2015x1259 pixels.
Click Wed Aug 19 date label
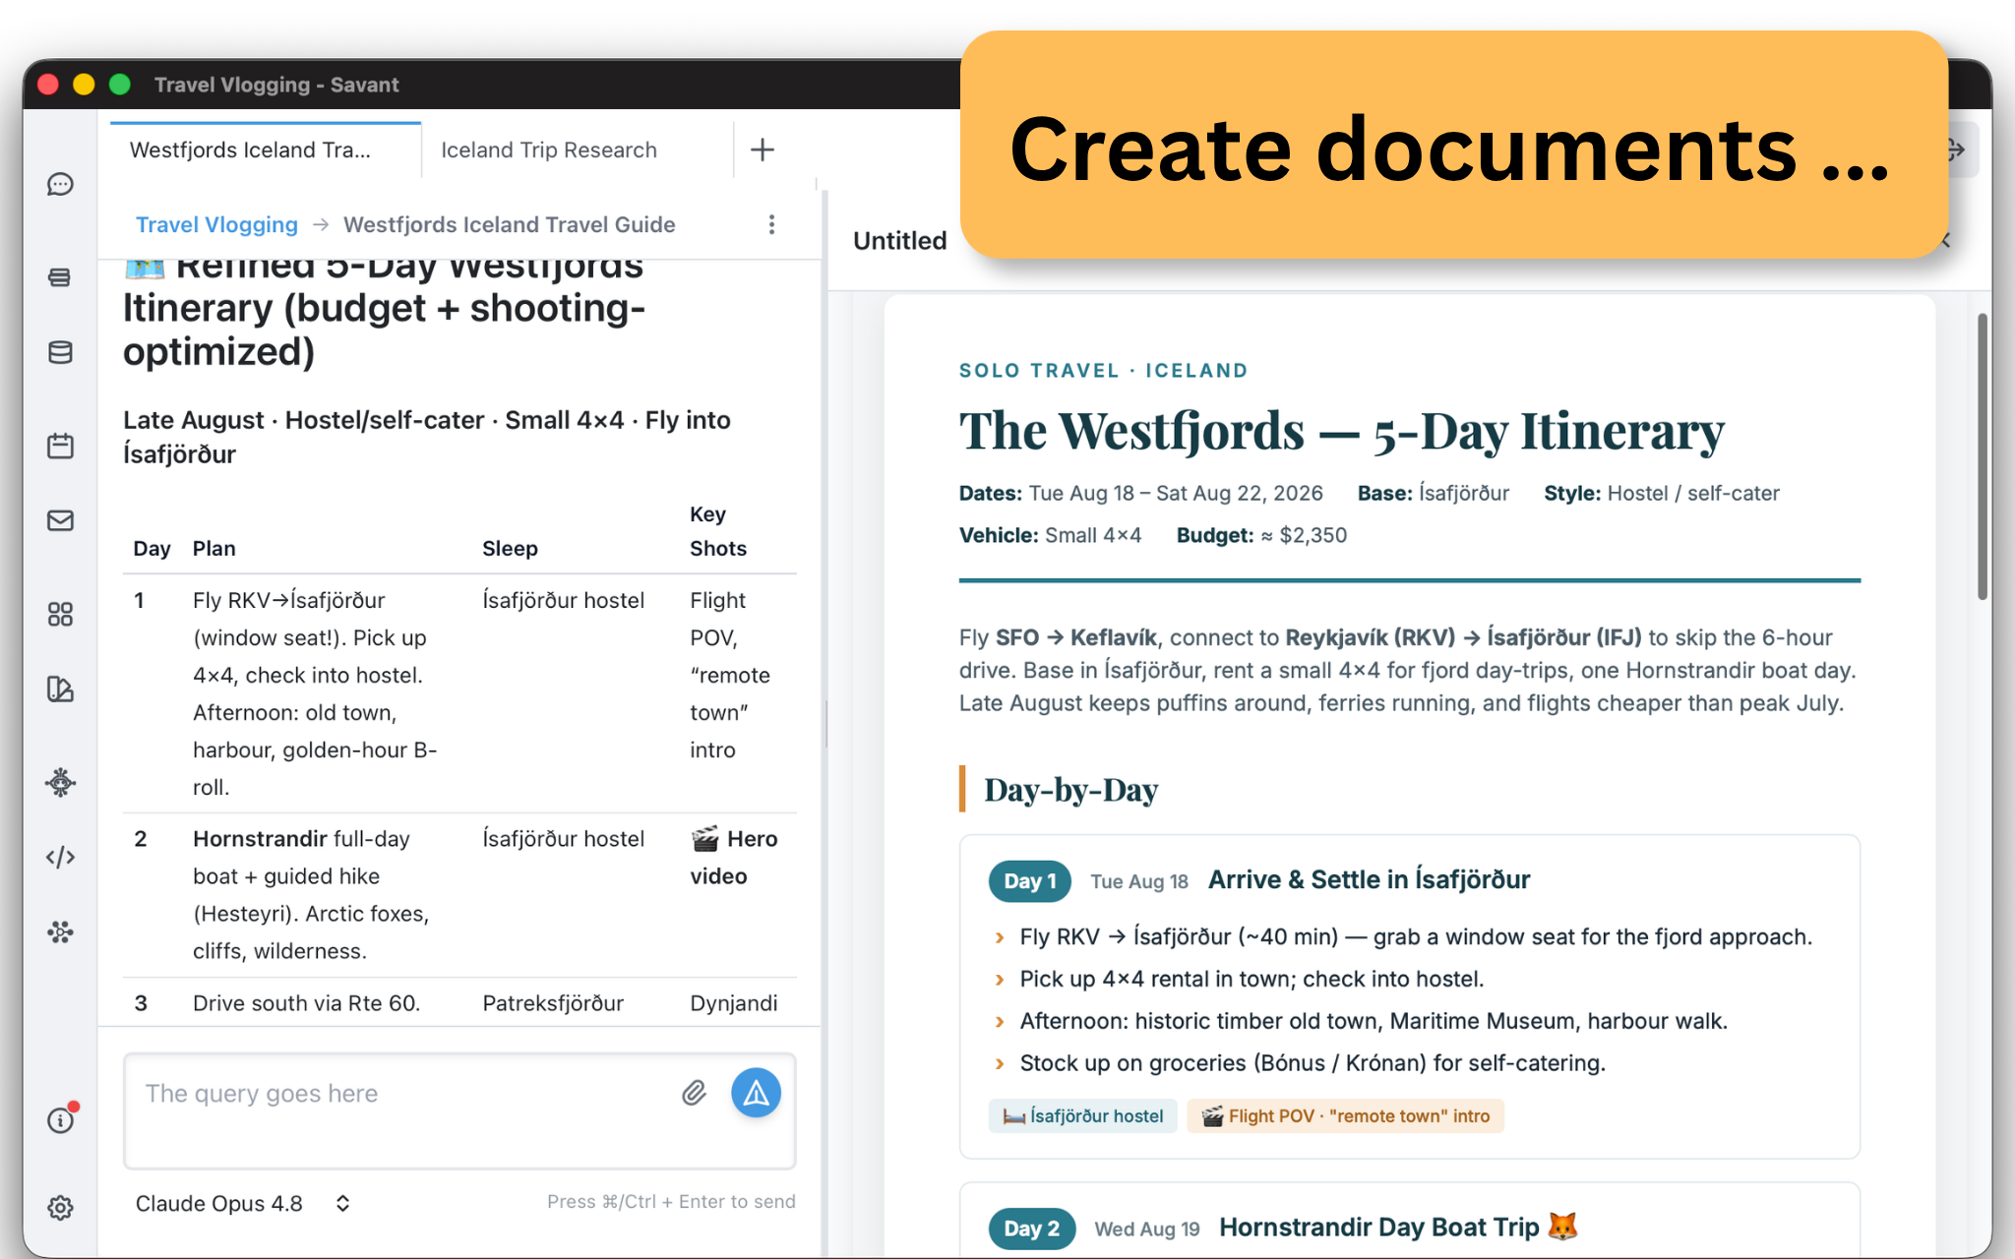(1146, 1229)
